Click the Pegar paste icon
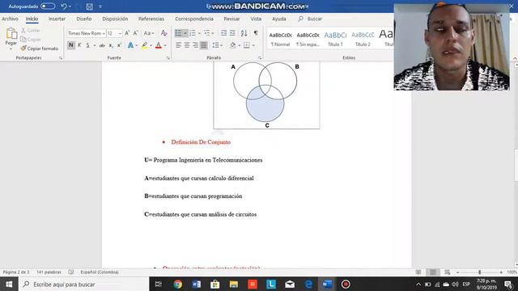 11,34
